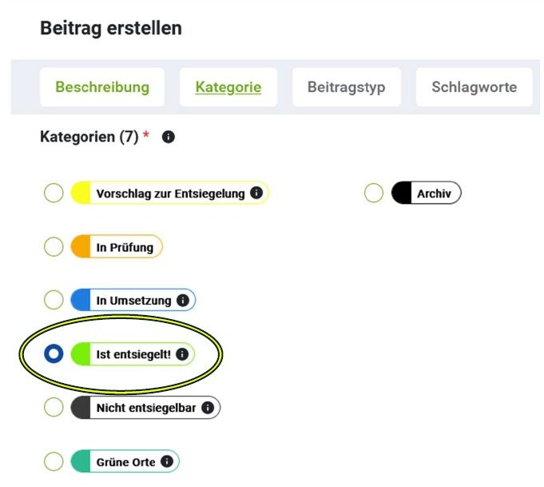Open the Schlagworte tab
544x487 pixels.
(474, 87)
